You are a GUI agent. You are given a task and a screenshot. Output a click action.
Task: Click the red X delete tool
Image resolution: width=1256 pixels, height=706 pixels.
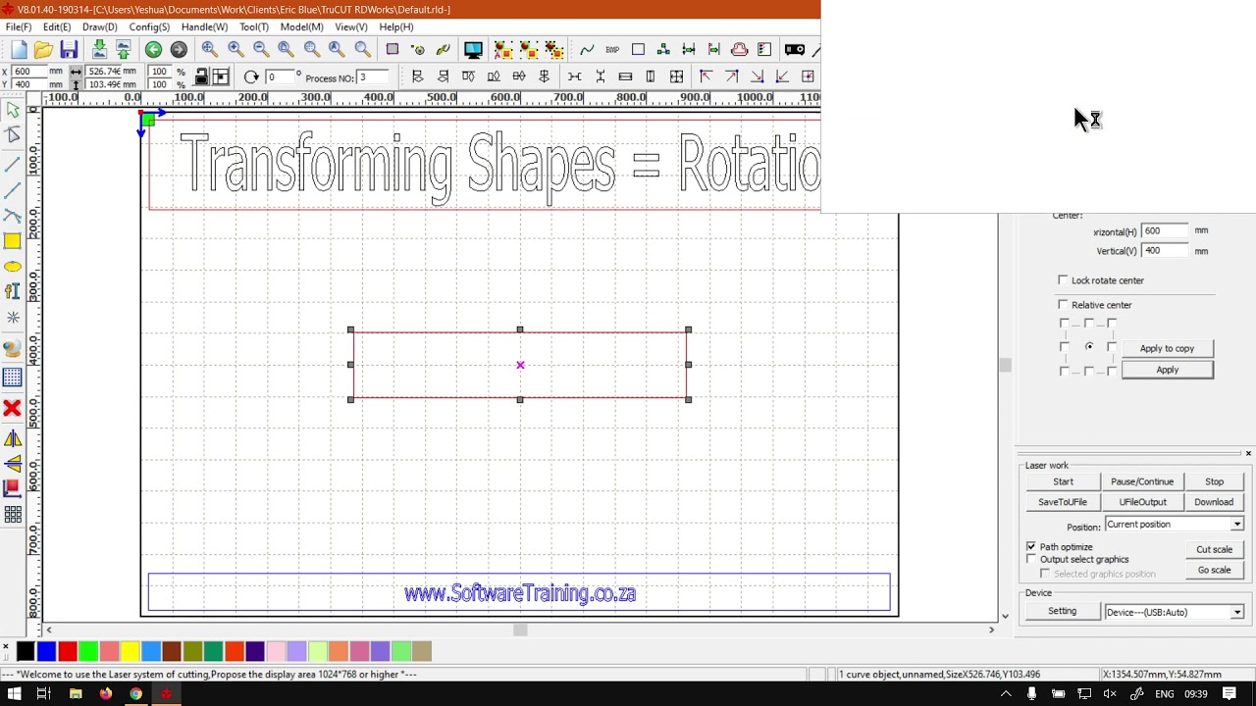coord(13,408)
